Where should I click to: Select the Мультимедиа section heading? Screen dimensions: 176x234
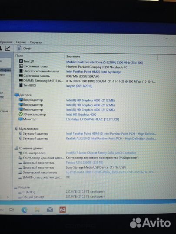click(28, 129)
